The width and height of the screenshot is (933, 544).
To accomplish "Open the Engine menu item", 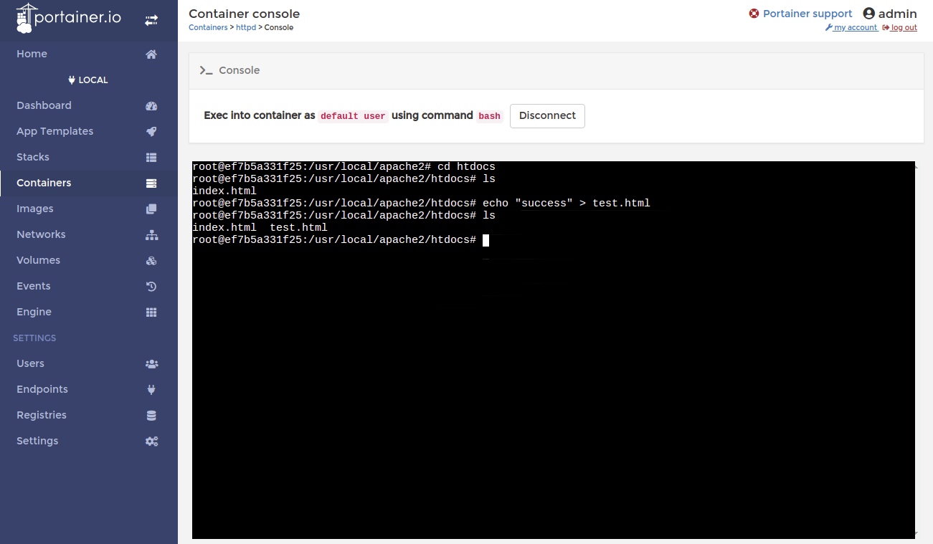I will pos(34,312).
